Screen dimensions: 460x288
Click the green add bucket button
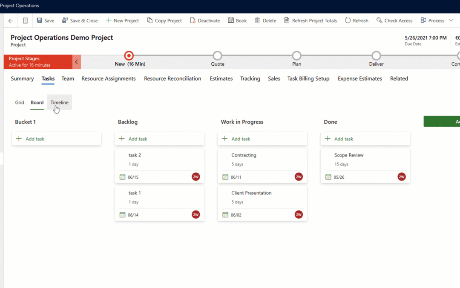[x=442, y=121]
